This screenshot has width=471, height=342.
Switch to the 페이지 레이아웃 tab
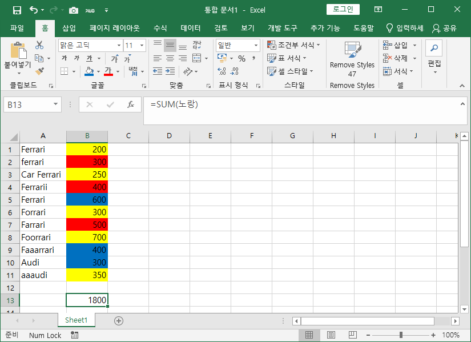coord(114,28)
